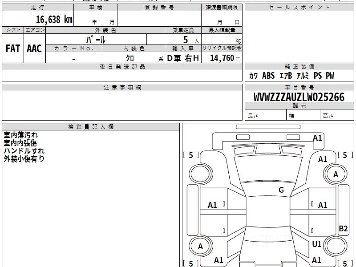Click the 注意事項欄 header
356x267 pixels.
122,88
